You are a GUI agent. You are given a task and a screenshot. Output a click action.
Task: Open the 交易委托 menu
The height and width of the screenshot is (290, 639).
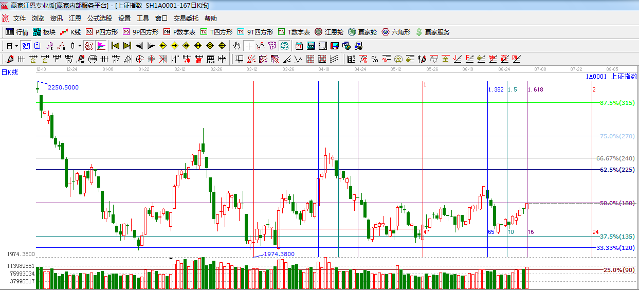coord(186,19)
